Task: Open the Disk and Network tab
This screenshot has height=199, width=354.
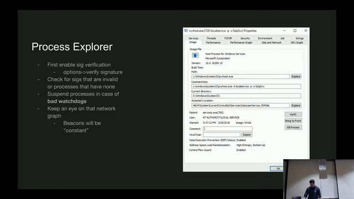Action: point(272,43)
